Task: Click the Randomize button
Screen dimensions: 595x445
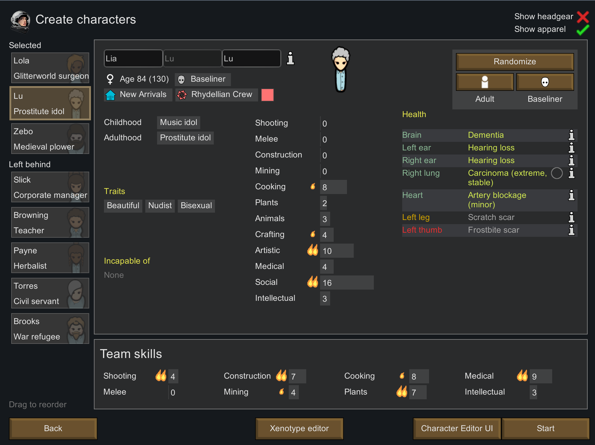Action: pyautogui.click(x=515, y=62)
